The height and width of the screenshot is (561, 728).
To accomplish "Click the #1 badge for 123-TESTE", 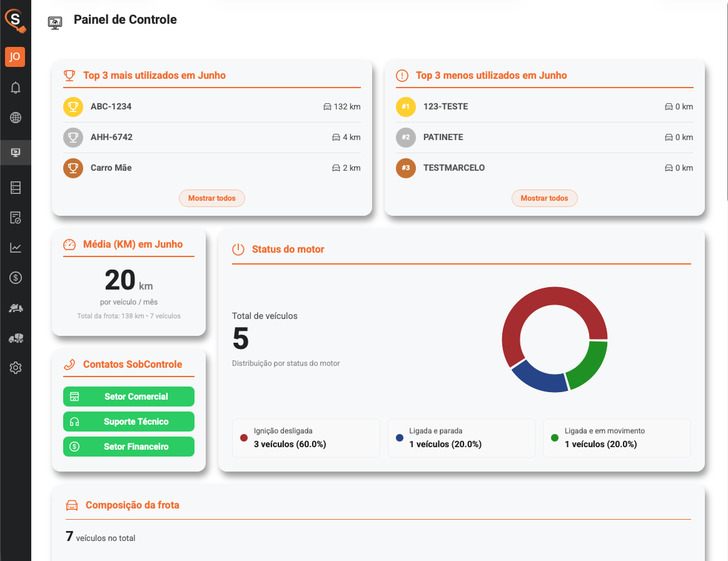I will tap(406, 107).
